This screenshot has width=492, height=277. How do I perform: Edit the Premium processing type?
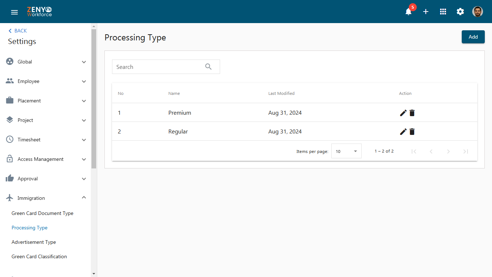point(403,113)
